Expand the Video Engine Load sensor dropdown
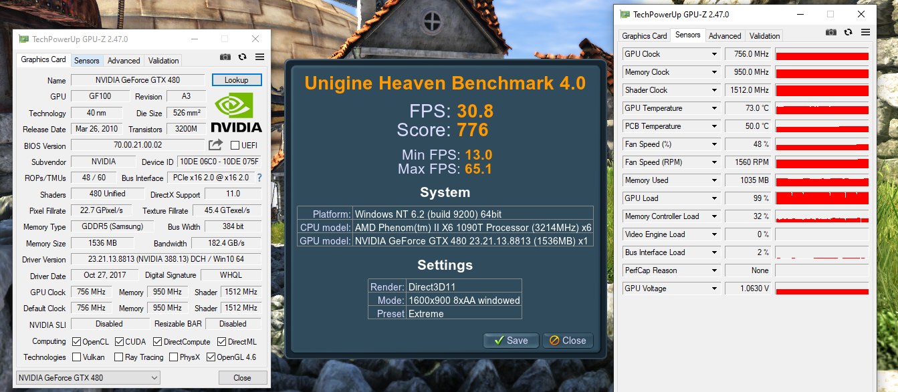 pyautogui.click(x=714, y=234)
